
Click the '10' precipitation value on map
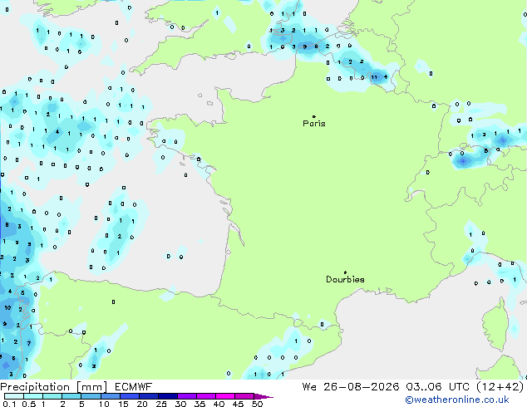7,307
